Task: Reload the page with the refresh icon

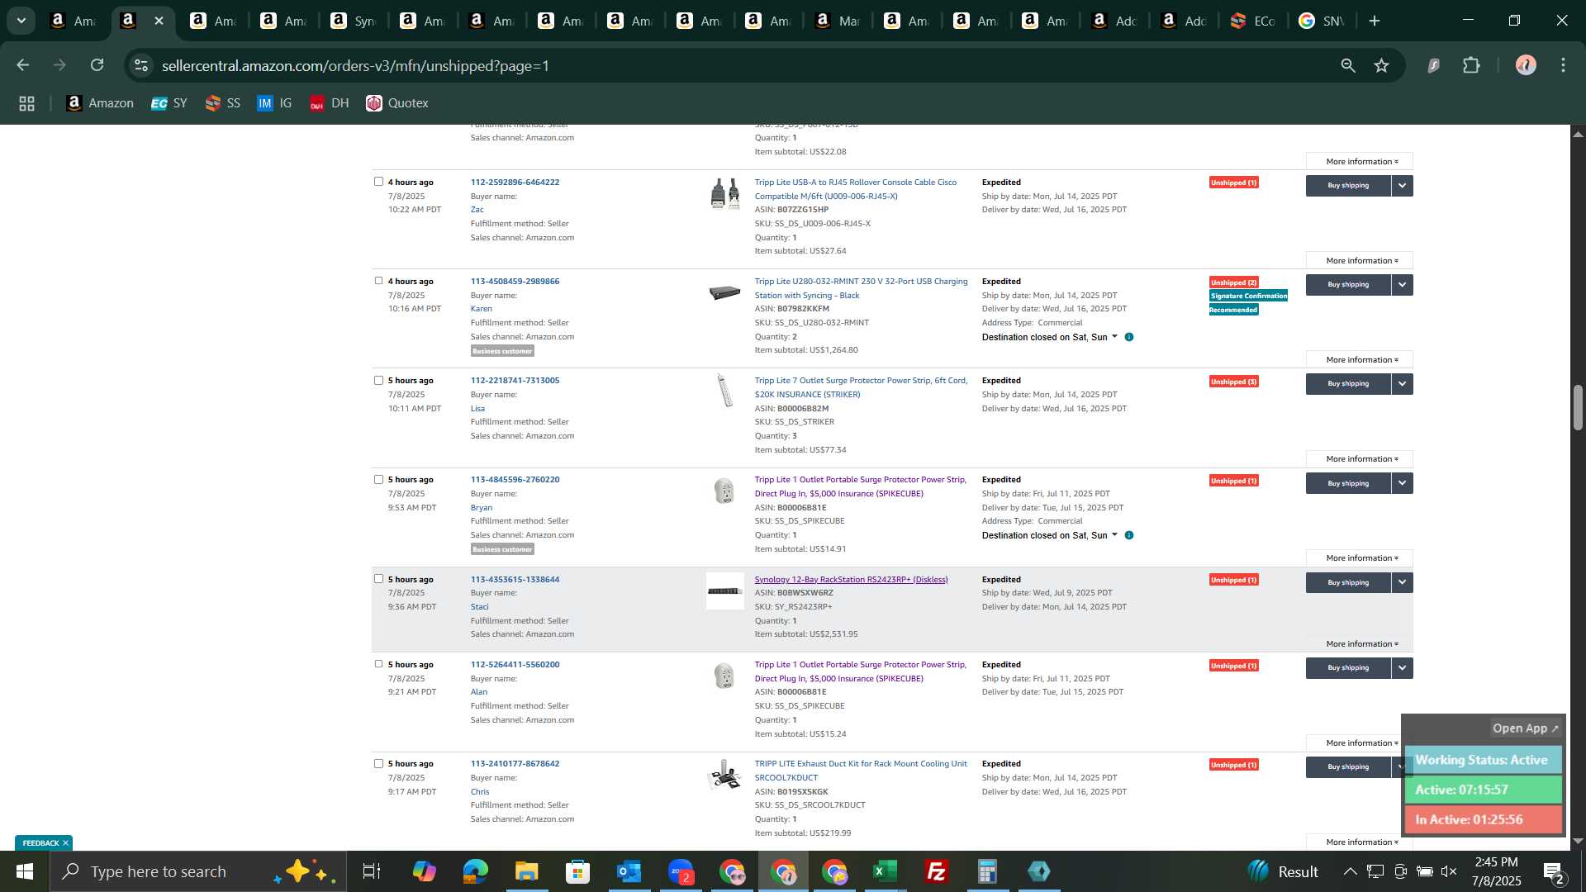Action: 97,65
